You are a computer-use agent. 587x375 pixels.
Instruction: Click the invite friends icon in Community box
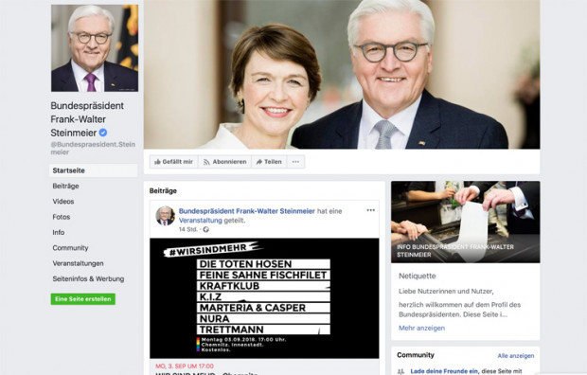click(400, 371)
